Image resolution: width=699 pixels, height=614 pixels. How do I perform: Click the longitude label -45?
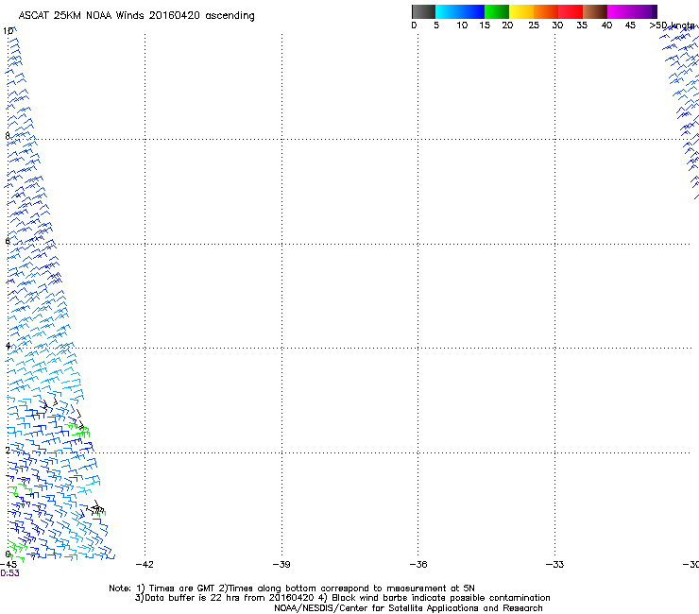click(x=9, y=565)
